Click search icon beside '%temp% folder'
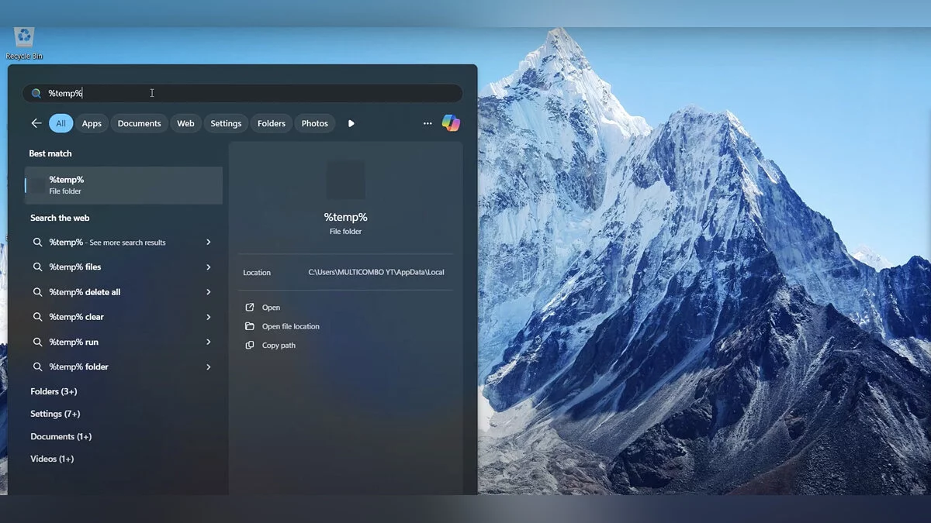Screen dimensions: 931x523 pos(37,366)
